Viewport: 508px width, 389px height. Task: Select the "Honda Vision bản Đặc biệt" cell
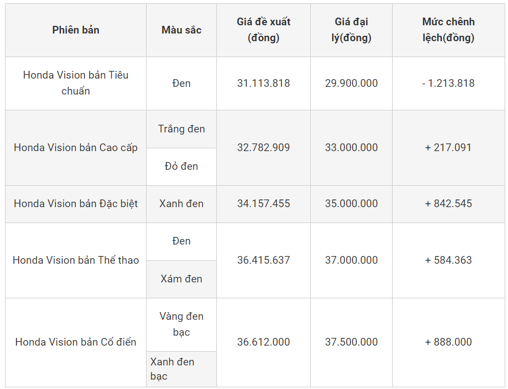tap(76, 204)
